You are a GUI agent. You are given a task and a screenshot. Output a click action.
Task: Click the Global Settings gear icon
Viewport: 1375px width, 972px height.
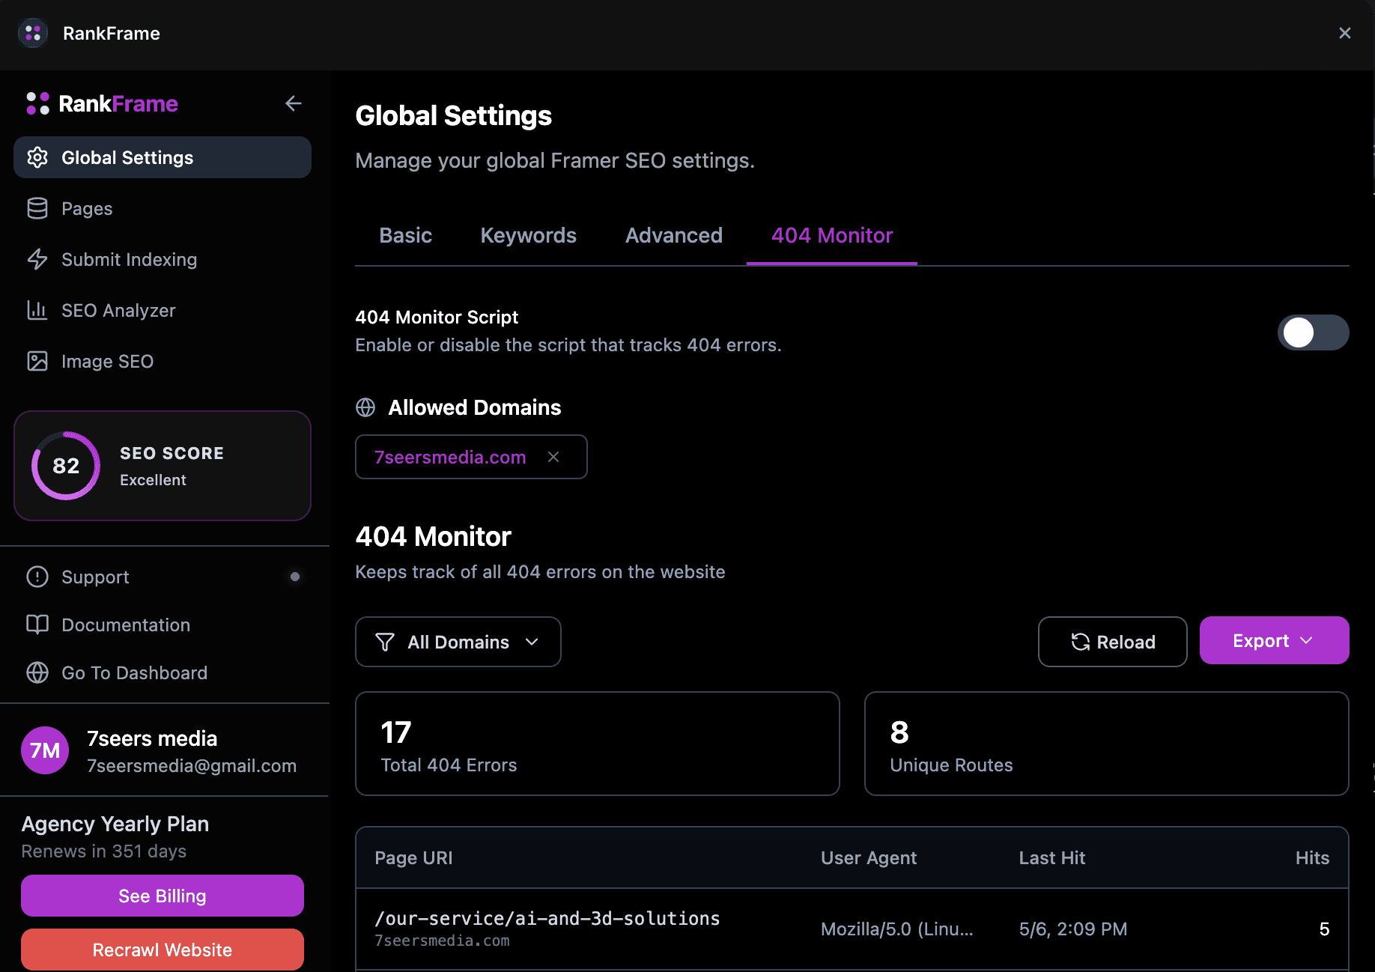[x=37, y=157]
